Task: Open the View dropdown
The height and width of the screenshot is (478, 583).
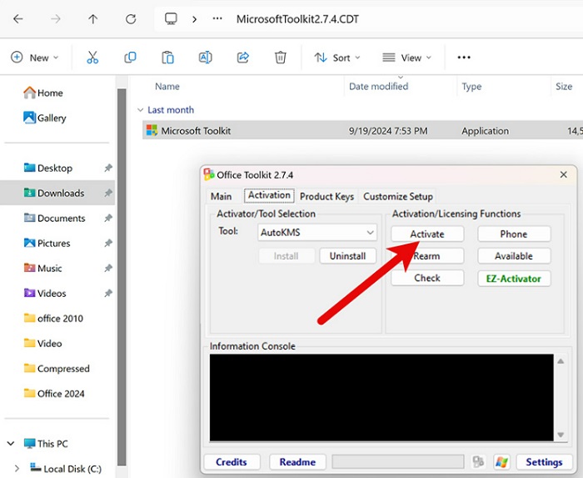Action: (406, 58)
